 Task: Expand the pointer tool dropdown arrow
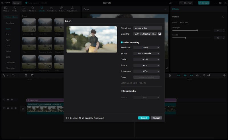pyautogui.click(x=7, y=75)
